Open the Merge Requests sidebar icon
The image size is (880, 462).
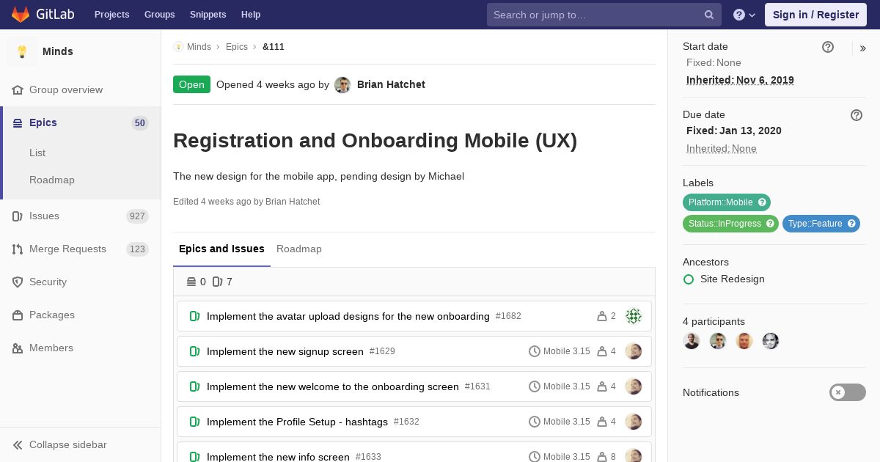click(18, 249)
